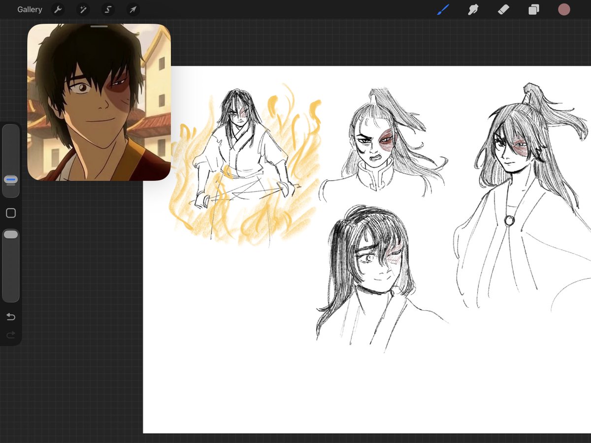Tap the Modify square button in sidebar

tap(11, 213)
